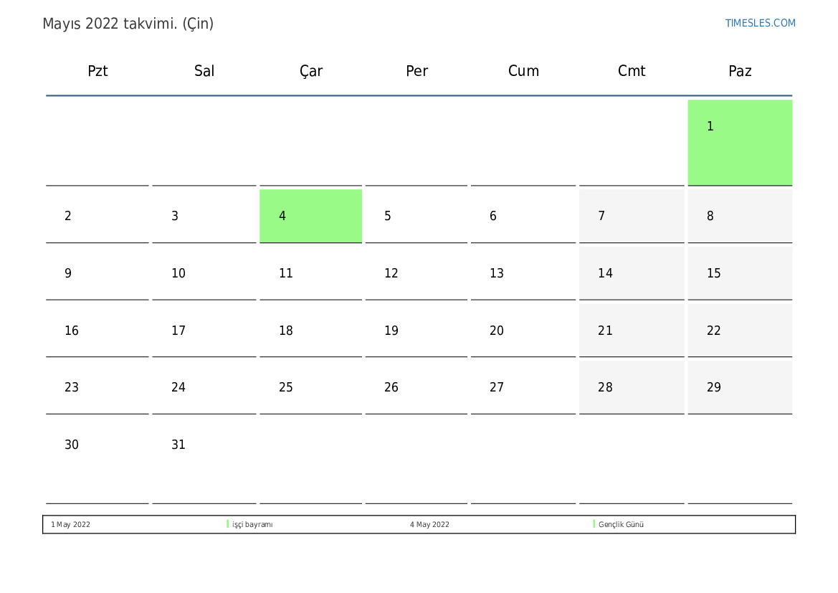Select day 20 in the calendar
The width and height of the screenshot is (838, 593).
(x=523, y=331)
